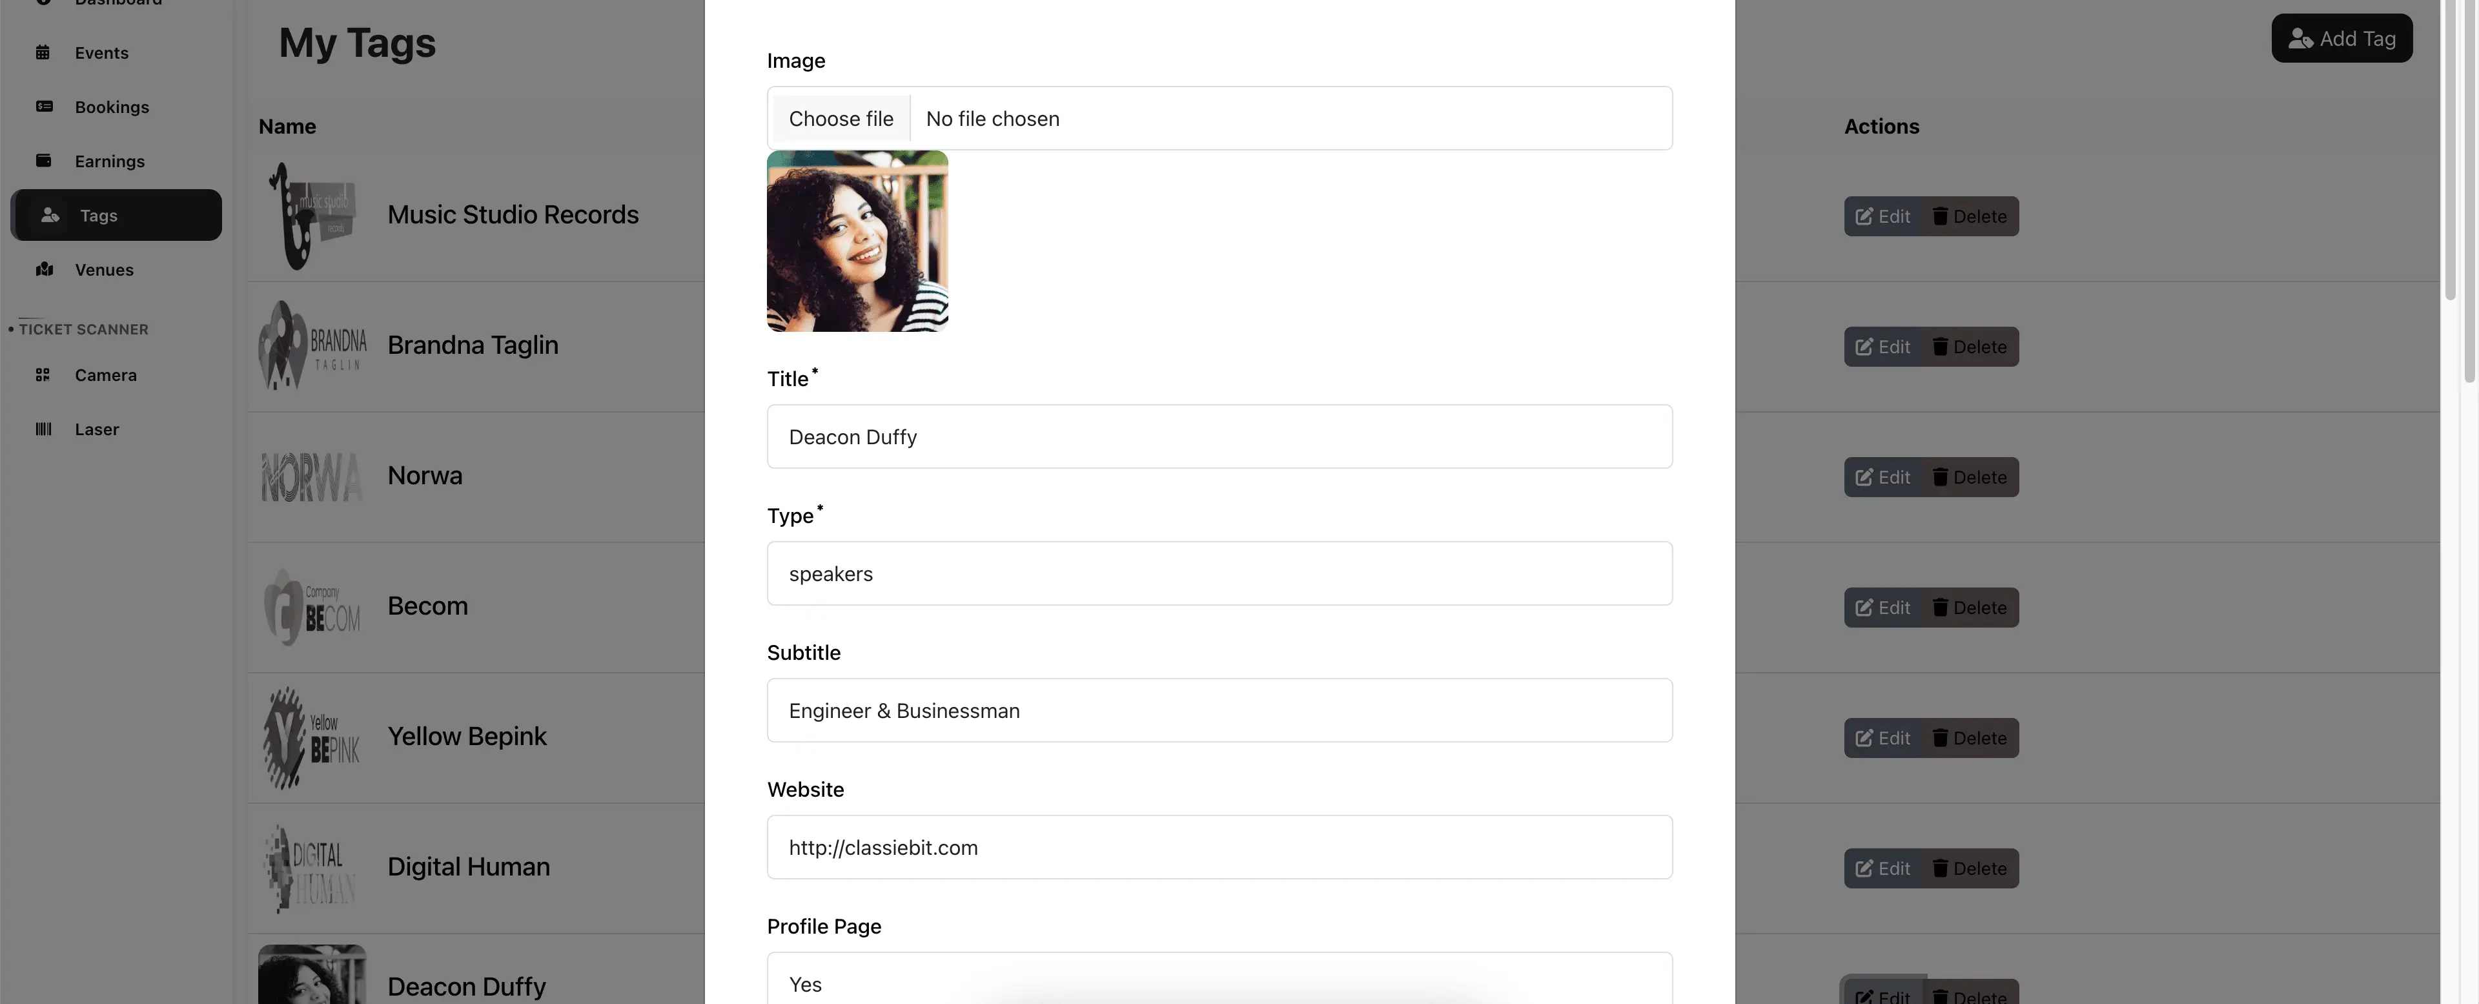Click the Deacon Duffy image preview

[x=857, y=241]
